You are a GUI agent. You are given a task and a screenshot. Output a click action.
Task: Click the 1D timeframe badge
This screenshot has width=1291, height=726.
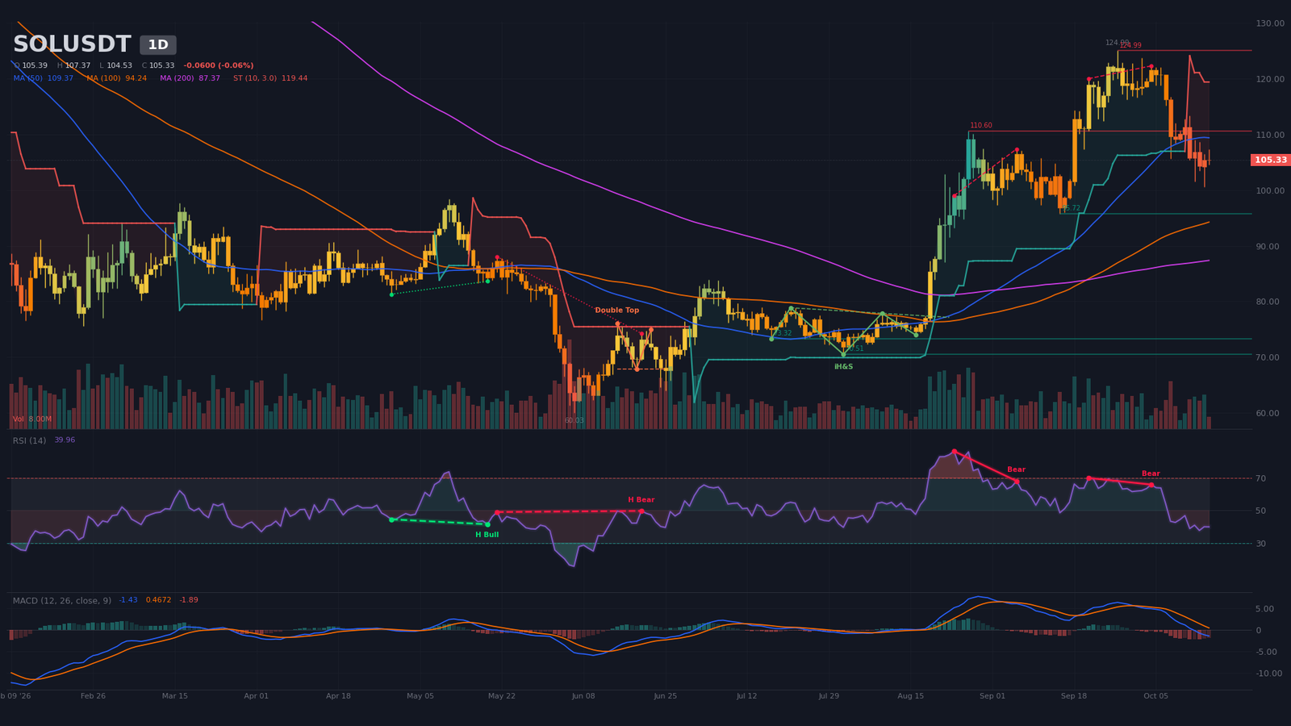tap(158, 45)
